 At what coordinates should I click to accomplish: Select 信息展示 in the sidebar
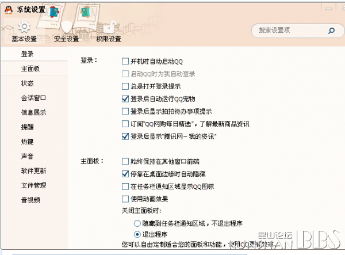click(33, 112)
